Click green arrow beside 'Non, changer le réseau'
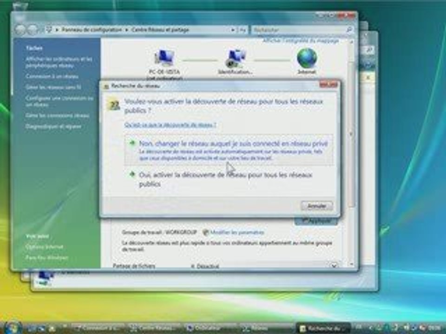Viewport: 446px width, 334px height. 132,143
